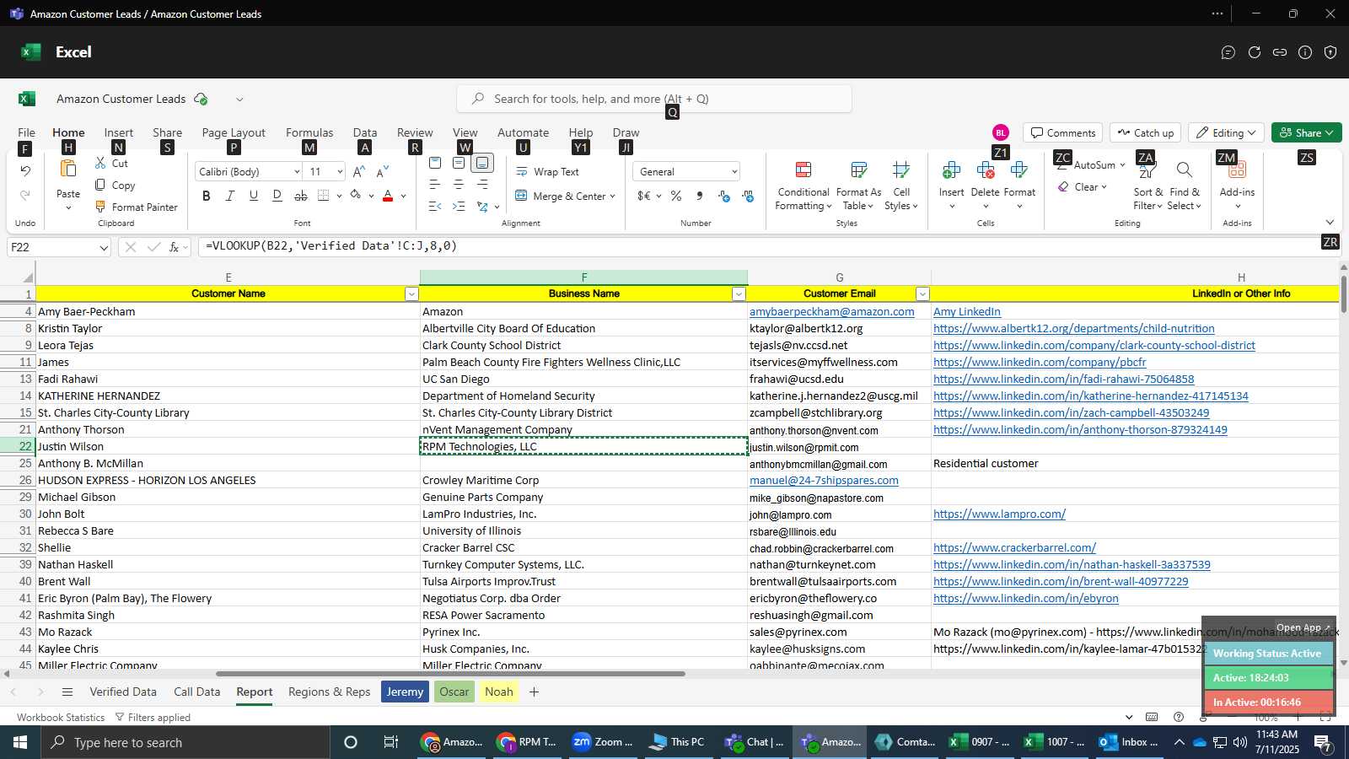Switch to the Call Data sheet
The image size is (1349, 759).
pos(197,692)
